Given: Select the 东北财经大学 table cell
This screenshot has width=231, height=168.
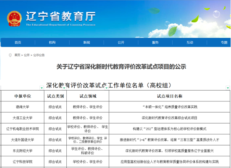Looking at the screenshot, I should click(23, 151).
